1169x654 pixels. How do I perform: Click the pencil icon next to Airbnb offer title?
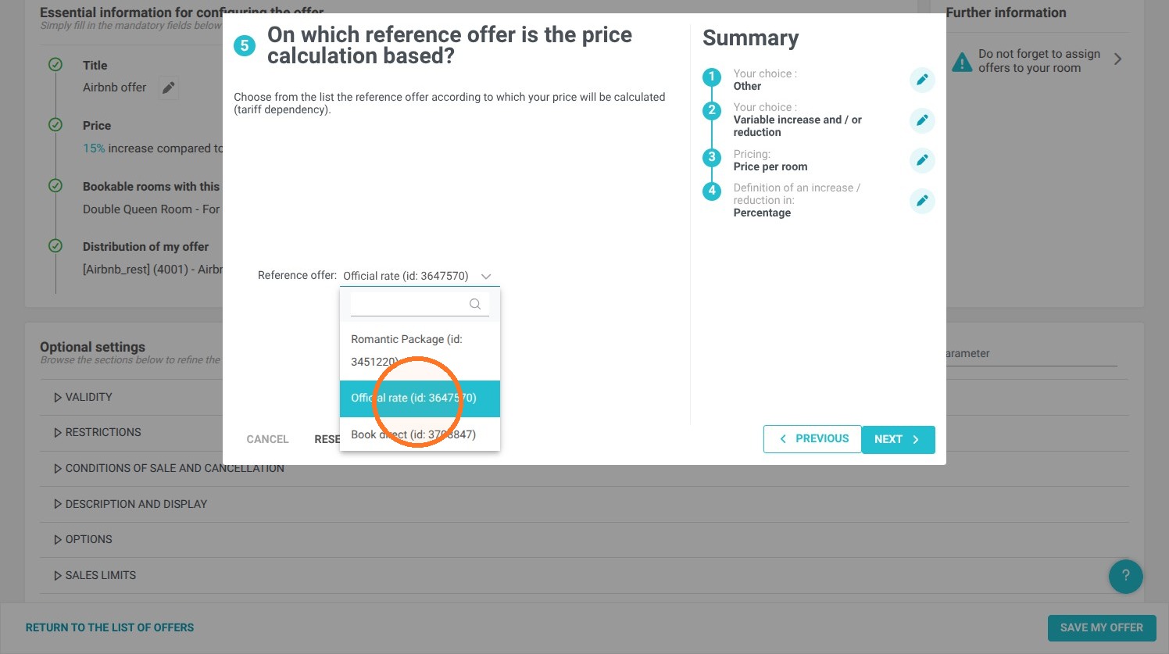coord(168,88)
